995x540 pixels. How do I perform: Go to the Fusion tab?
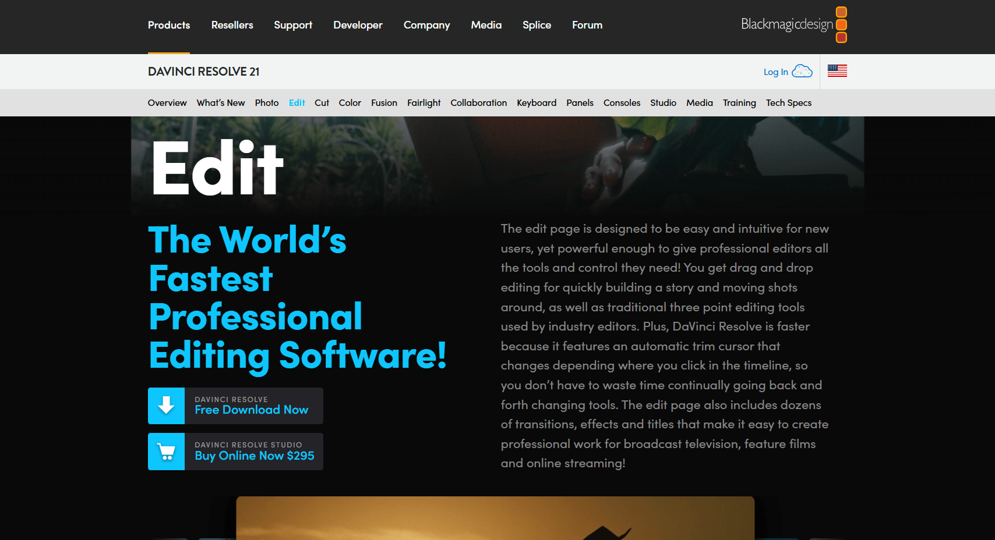pyautogui.click(x=384, y=102)
